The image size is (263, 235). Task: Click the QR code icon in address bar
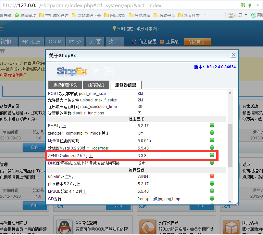click(243, 6)
